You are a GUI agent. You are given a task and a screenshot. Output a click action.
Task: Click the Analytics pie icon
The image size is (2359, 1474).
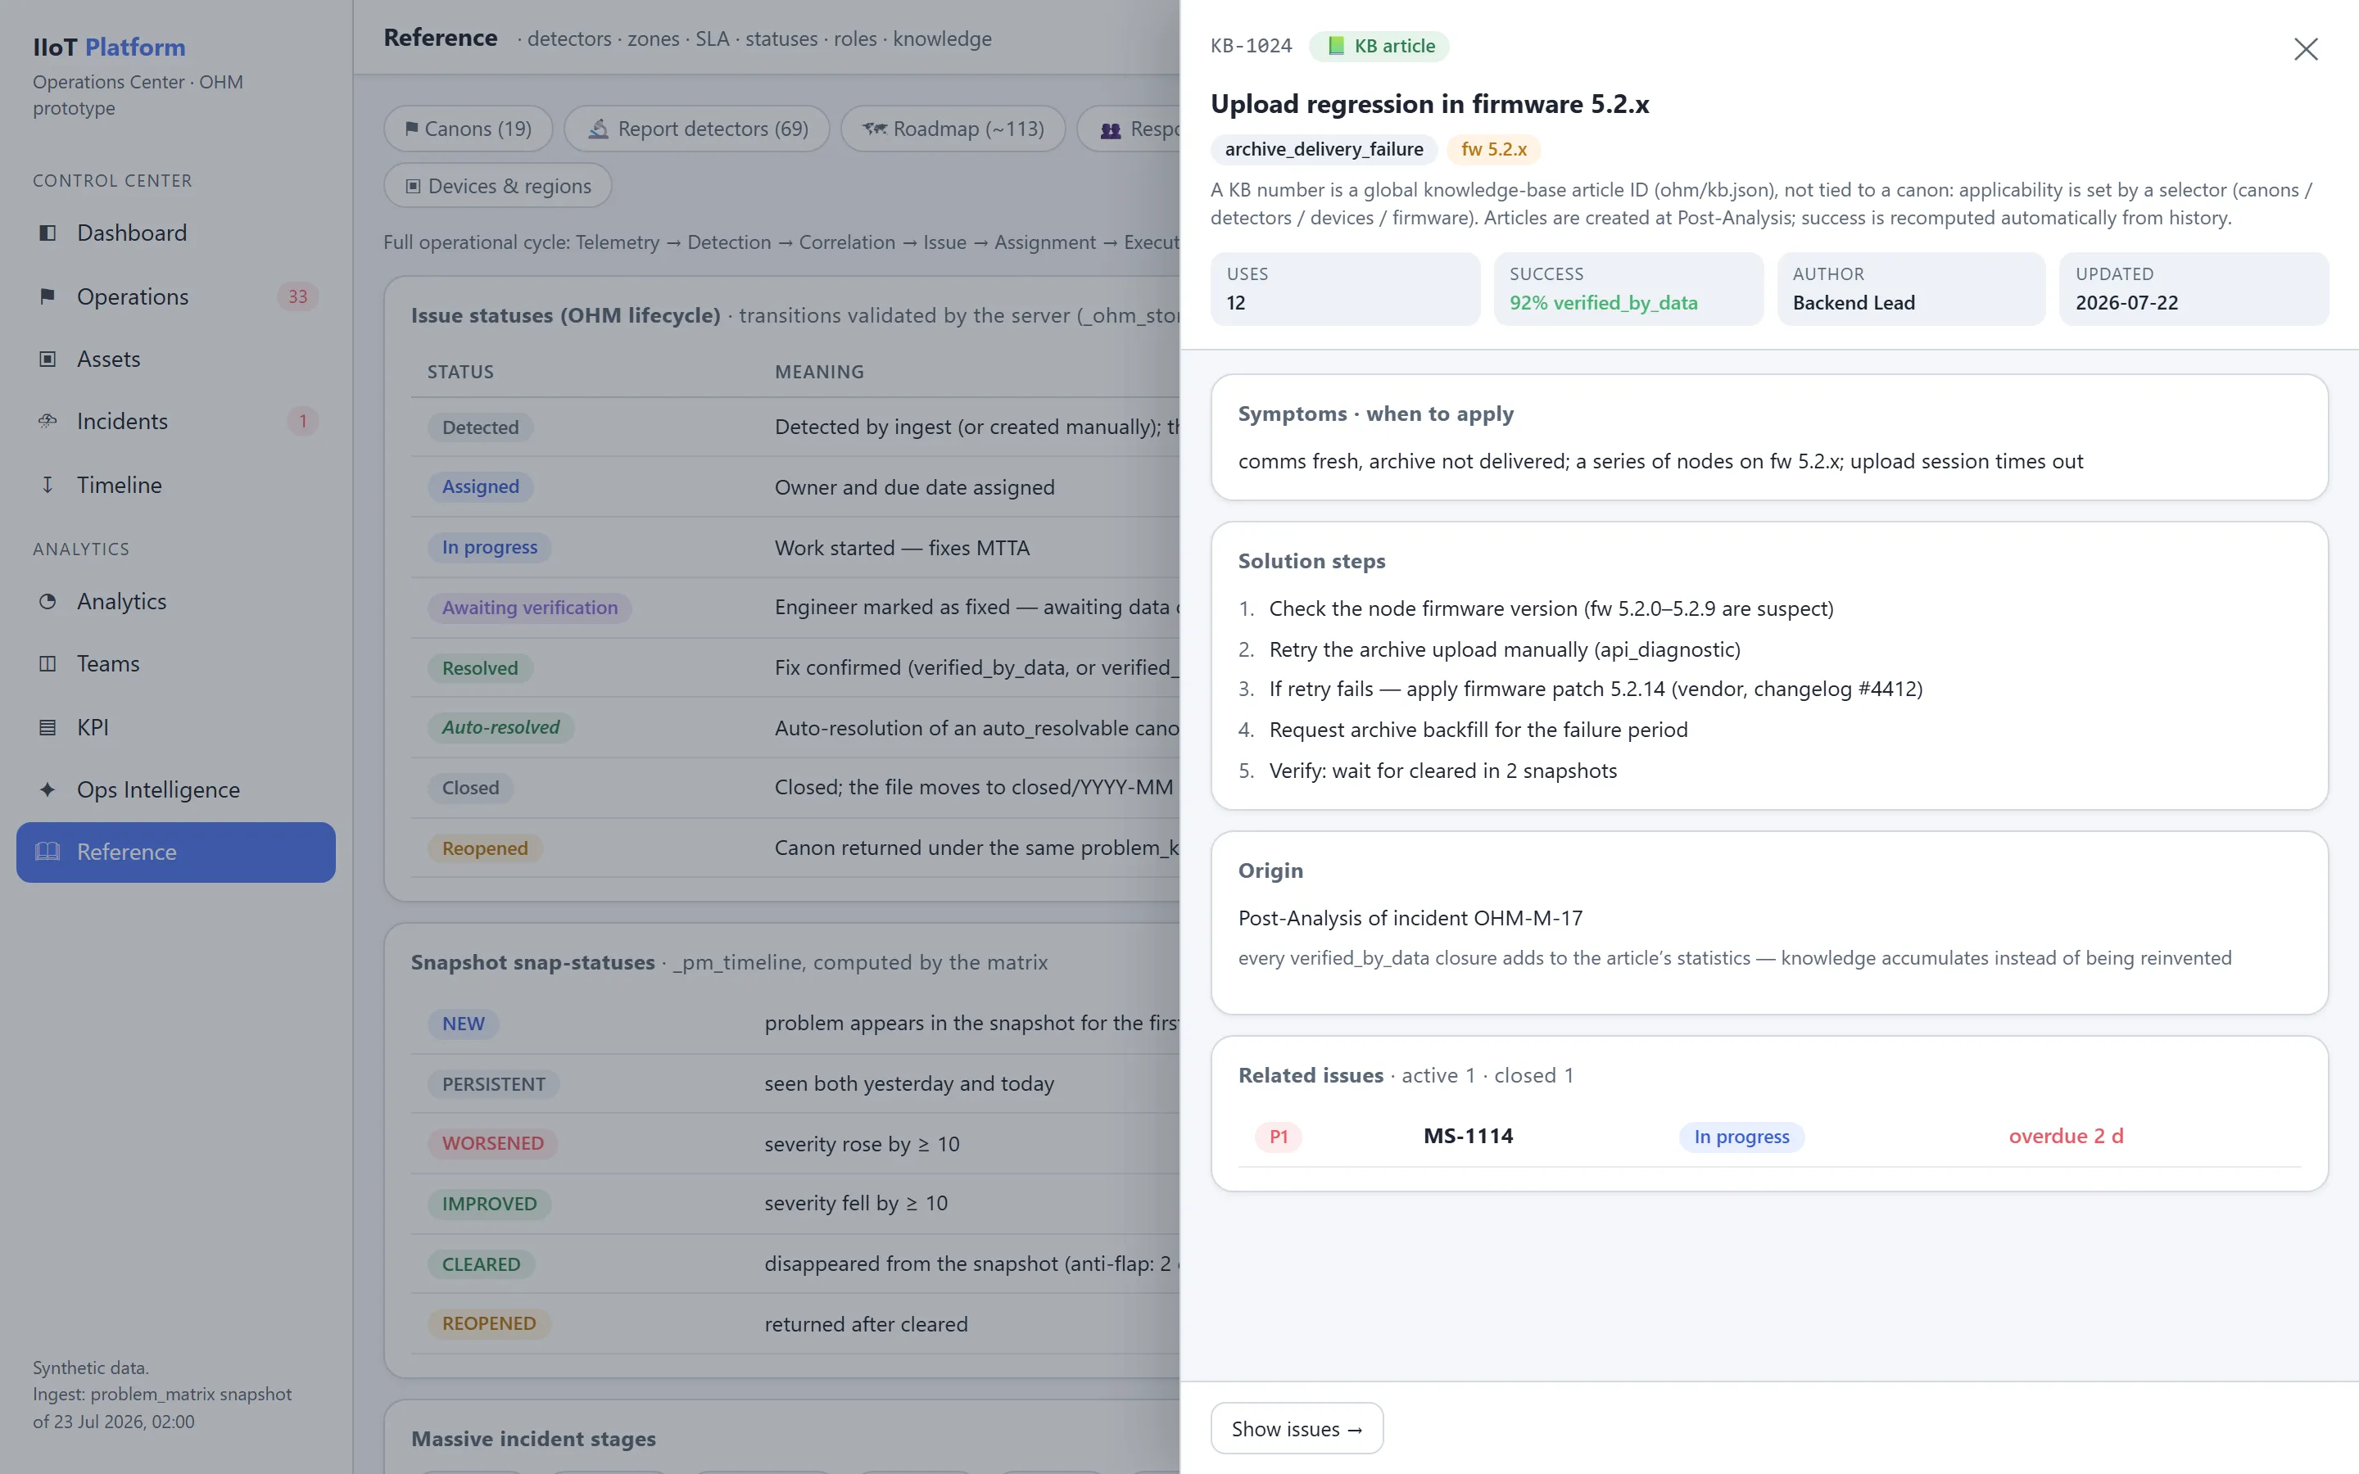[47, 602]
